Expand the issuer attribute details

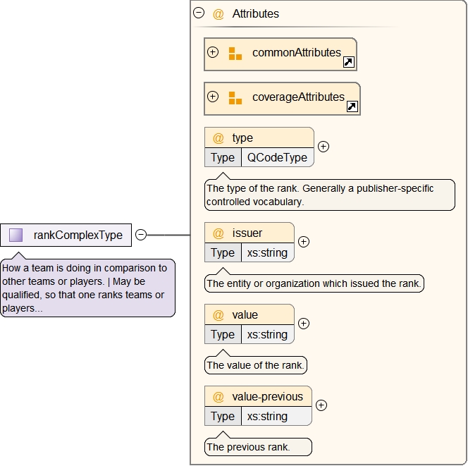[304, 242]
